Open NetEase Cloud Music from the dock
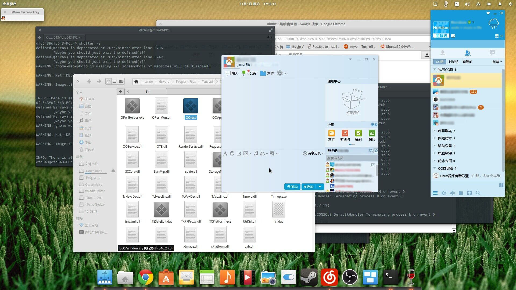The height and width of the screenshot is (290, 516). [329, 277]
